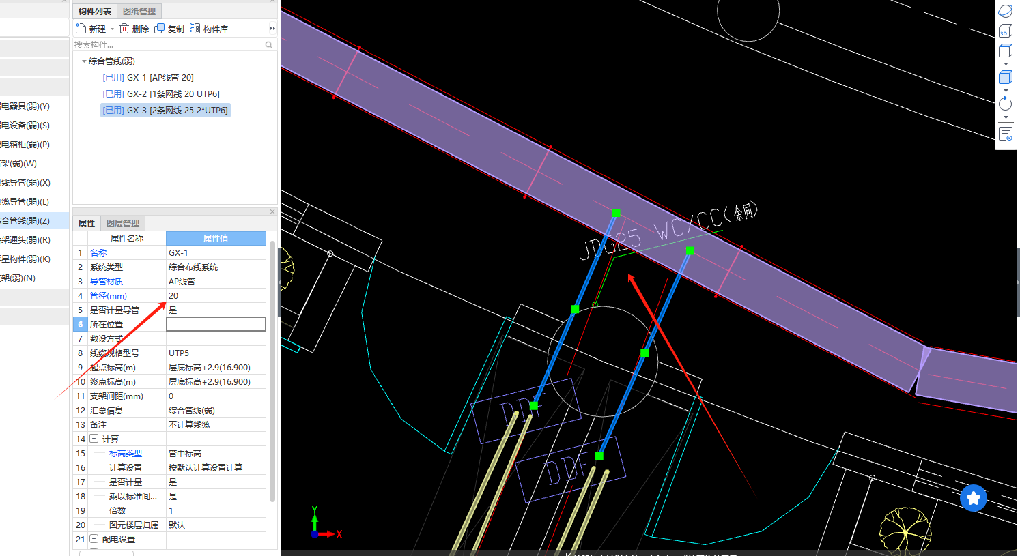1020x556 pixels.
Task: Click the 终点标高 value cell
Action: click(216, 381)
